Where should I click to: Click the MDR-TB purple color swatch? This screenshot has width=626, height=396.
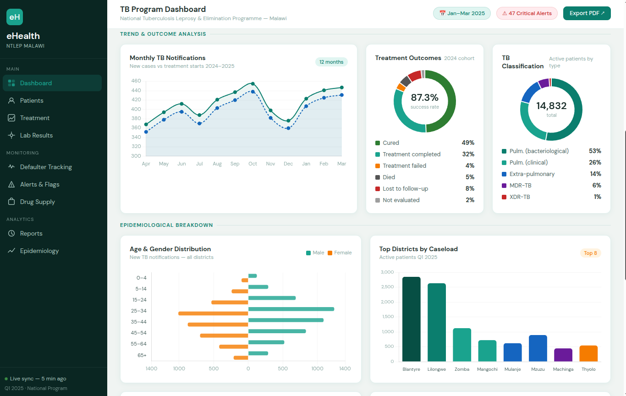click(504, 186)
